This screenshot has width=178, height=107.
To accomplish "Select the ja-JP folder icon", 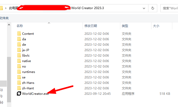I will point(19,50).
